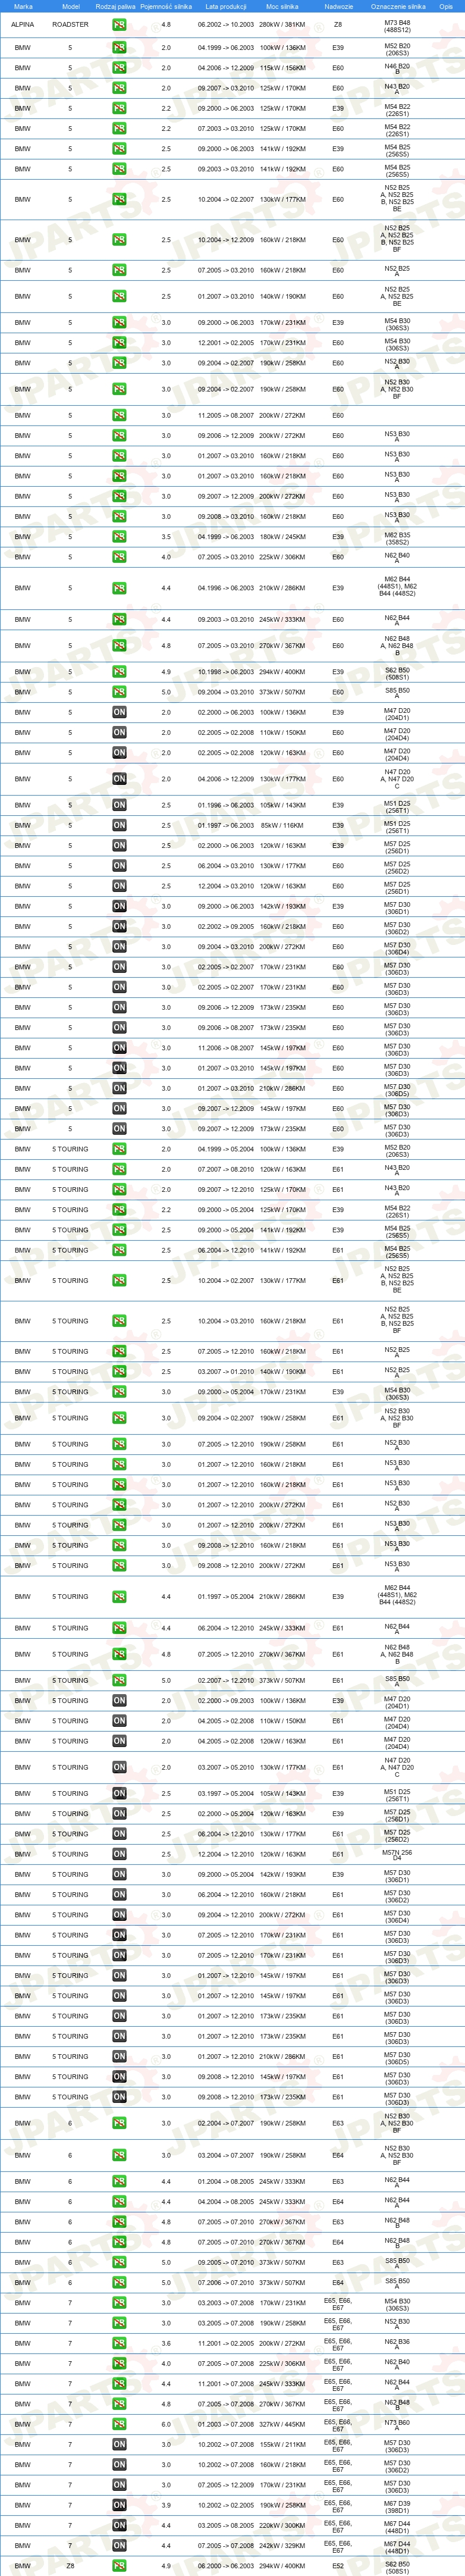Viewport: 465px width, 2576px height.
Task: Click petrol icon for BMW 5 M62 B44 210kW E39
Action: [119, 588]
